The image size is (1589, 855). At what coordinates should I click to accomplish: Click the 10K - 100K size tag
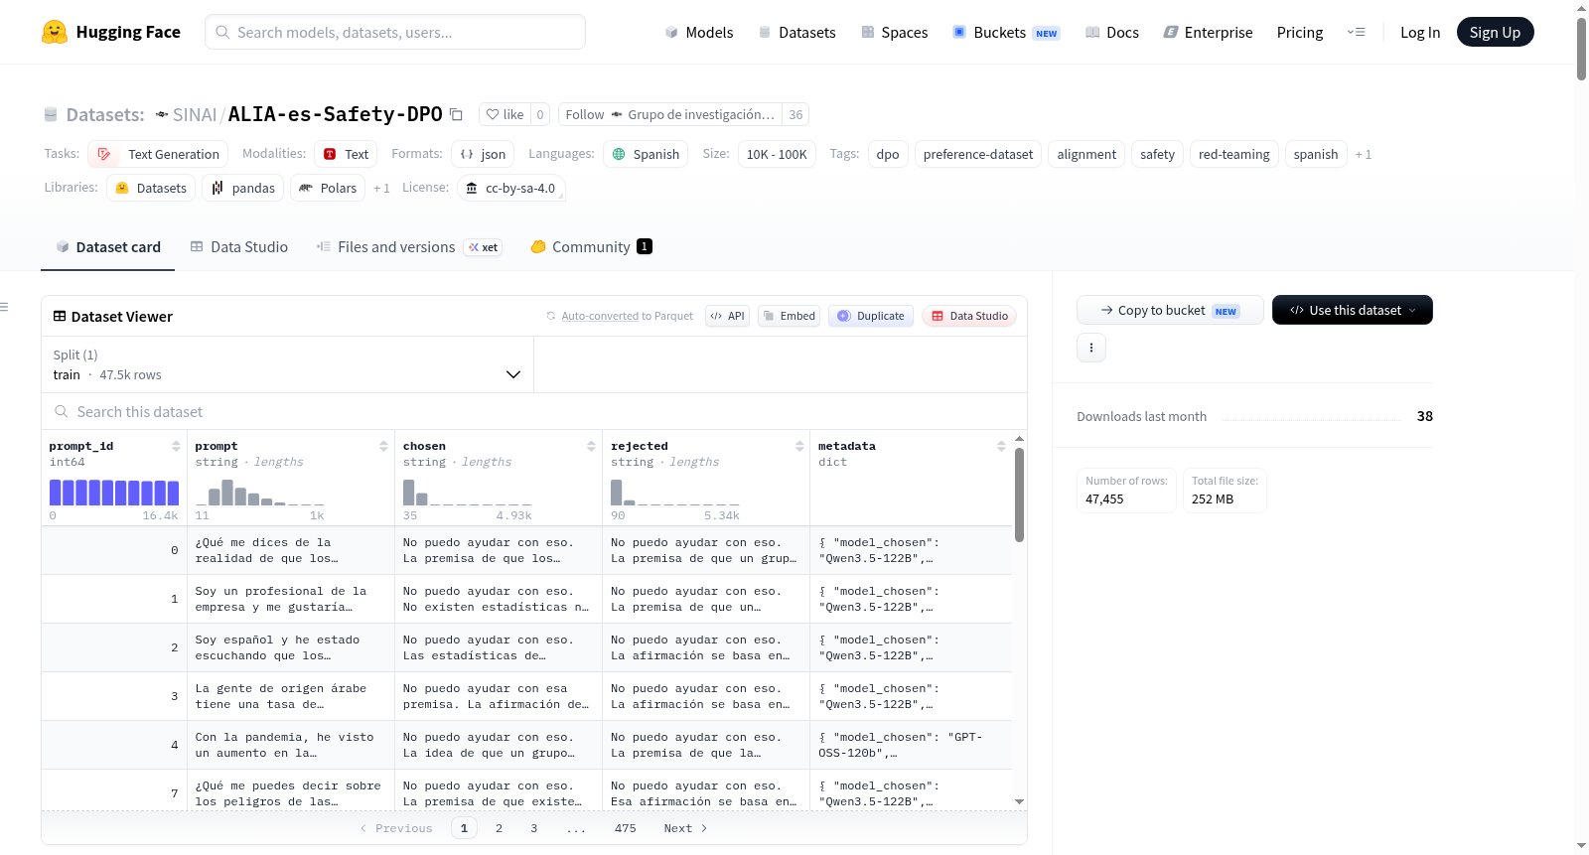(777, 154)
